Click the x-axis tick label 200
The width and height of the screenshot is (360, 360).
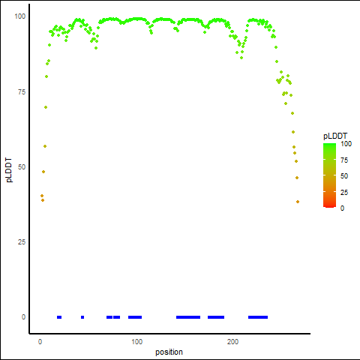click(x=232, y=342)
